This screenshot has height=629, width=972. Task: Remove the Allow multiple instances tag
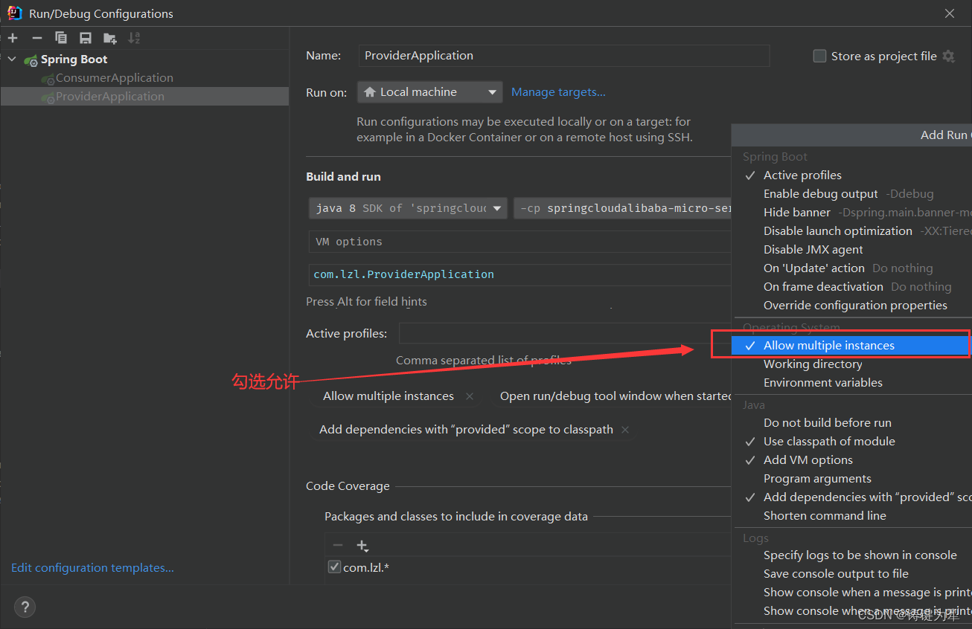coord(470,396)
